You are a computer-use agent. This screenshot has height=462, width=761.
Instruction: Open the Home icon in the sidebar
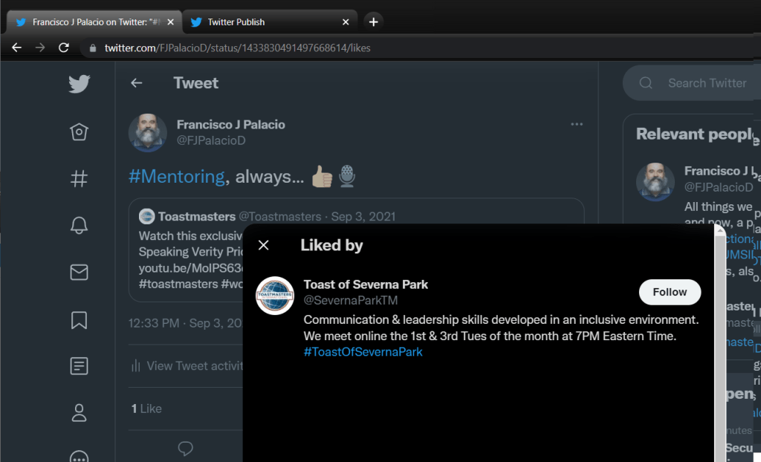[79, 132]
